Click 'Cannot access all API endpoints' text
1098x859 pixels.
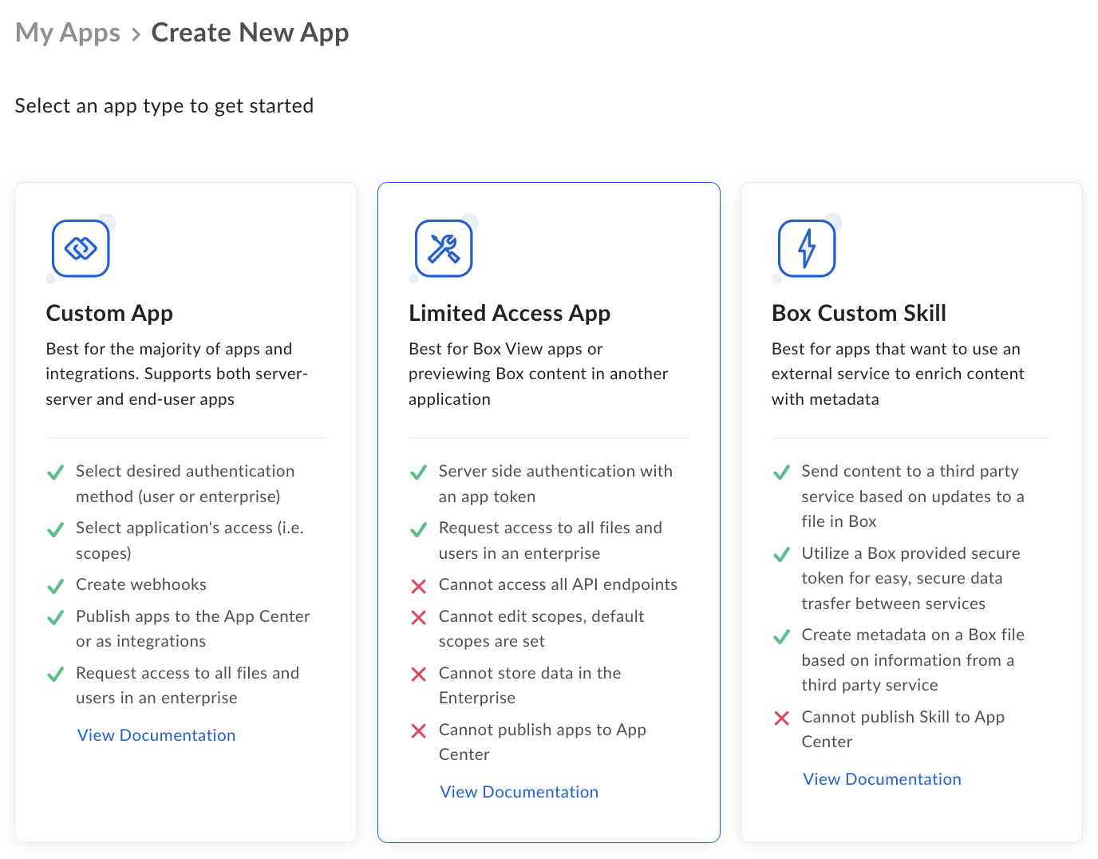click(x=558, y=584)
